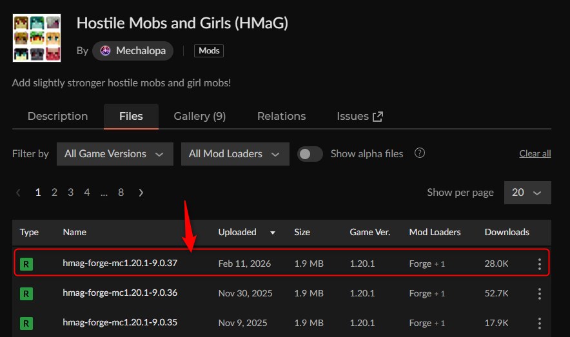Open the more options menu for 9.0.37
This screenshot has width=570, height=337.
540,264
